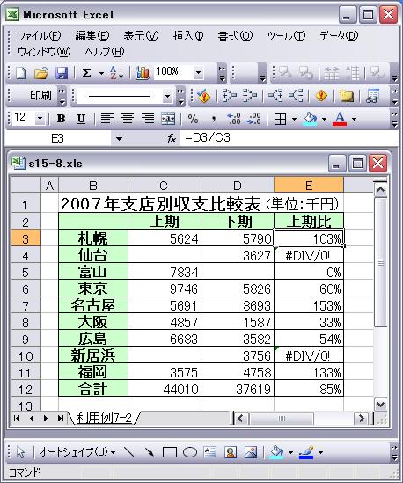
Task: Click the Save floppy disk icon
Action: point(62,73)
